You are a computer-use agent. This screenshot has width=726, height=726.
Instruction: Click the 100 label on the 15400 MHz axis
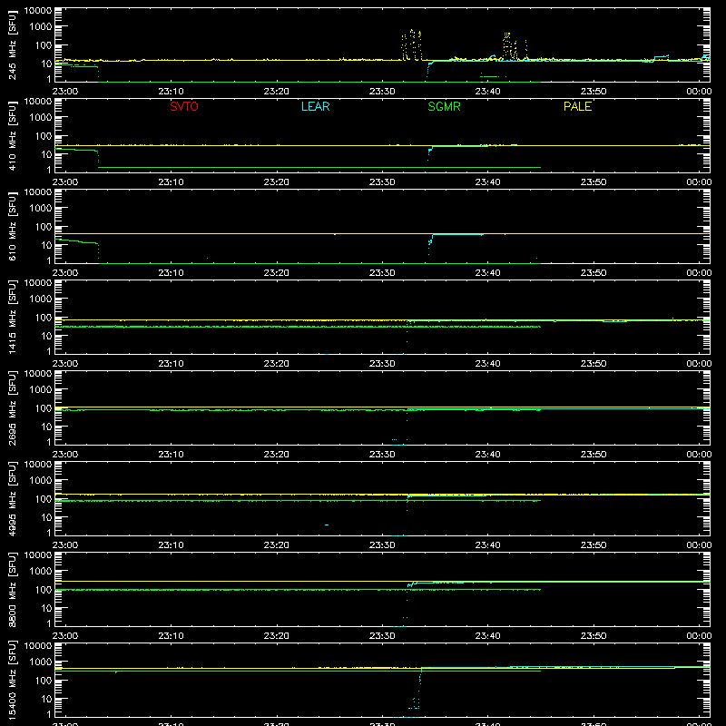pyautogui.click(x=44, y=680)
